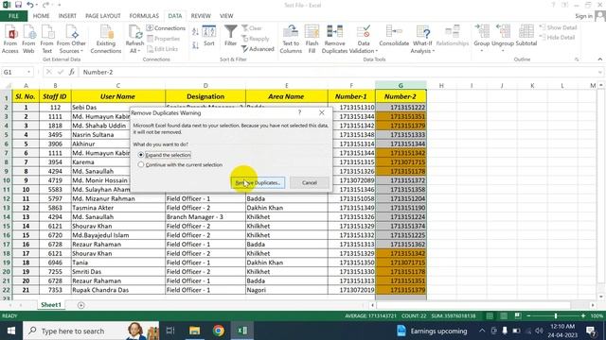Click zoom in plus button
Screen dimensions: 606x340
pyautogui.click(x=583, y=315)
